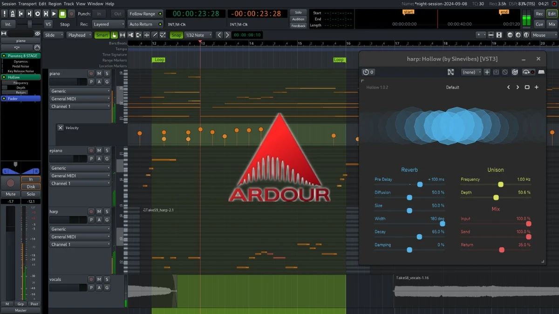
Task: Open the virtual keyboard in the Hollow plugin
Action: tap(541, 72)
